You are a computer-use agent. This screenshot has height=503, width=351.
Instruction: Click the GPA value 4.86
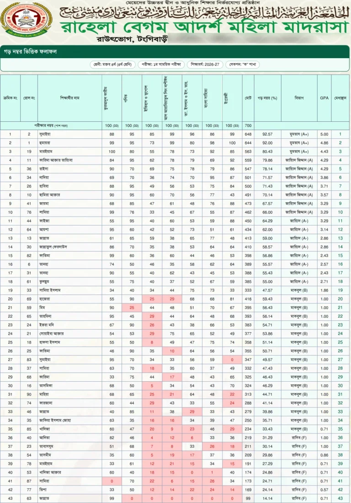pos(324,143)
